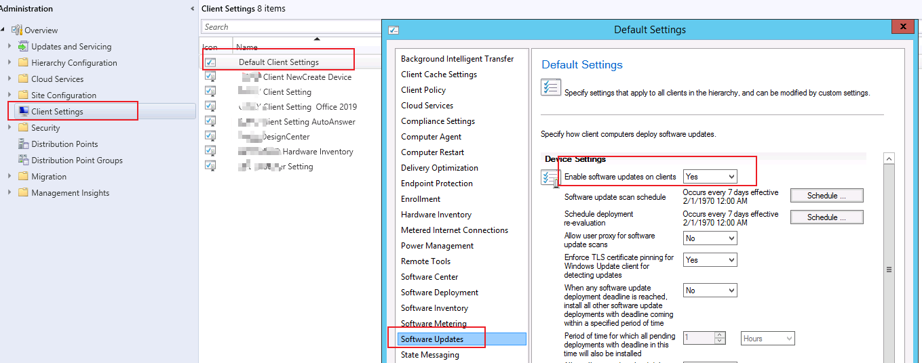Viewport: 922px width, 363px height.
Task: Select Metered Internet Connections category
Action: click(455, 230)
